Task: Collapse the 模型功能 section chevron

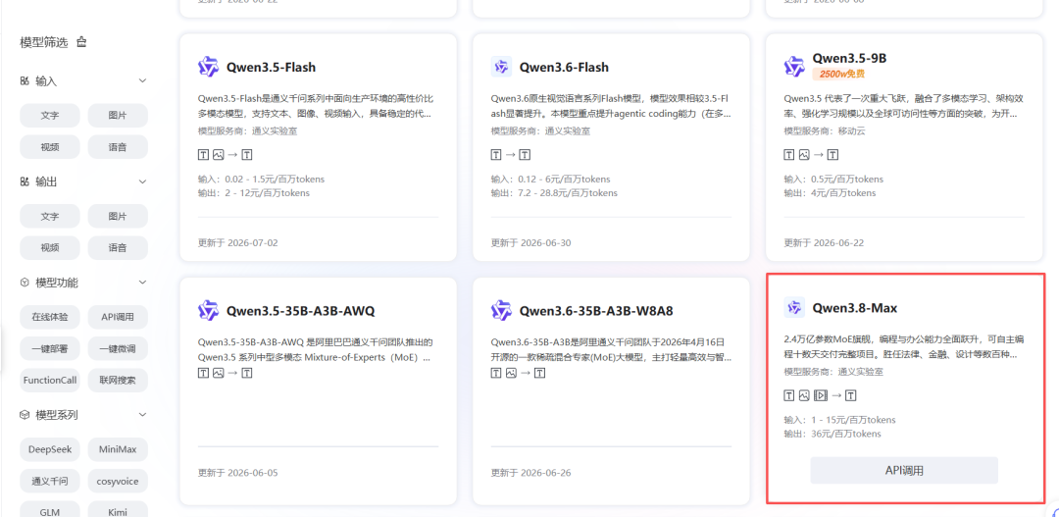Action: point(142,283)
